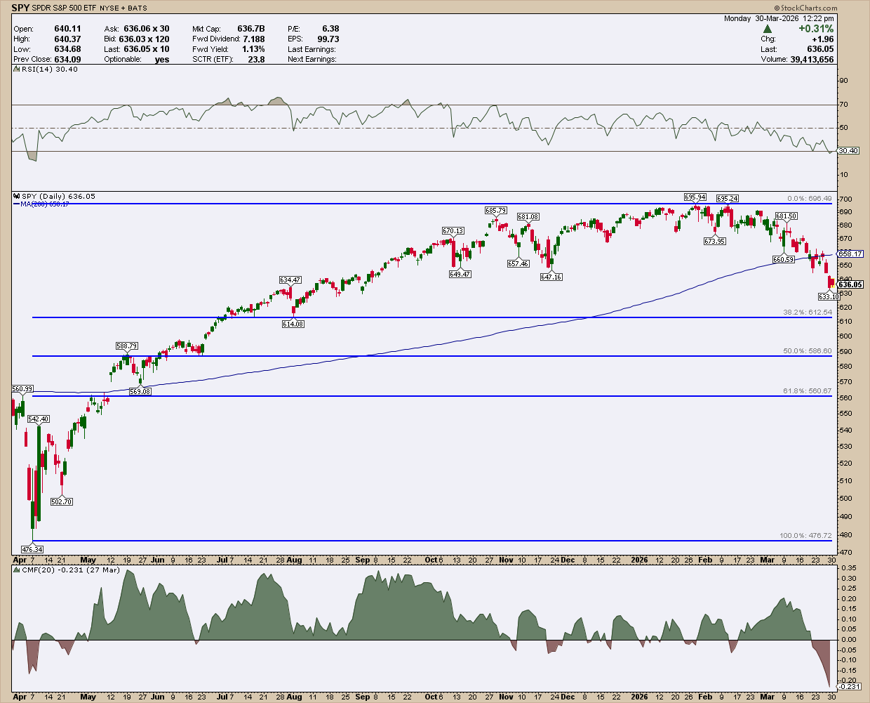Image resolution: width=870 pixels, height=703 pixels.
Task: Click the Fibonacci '38.2%: 612.54' label
Action: pos(808,312)
